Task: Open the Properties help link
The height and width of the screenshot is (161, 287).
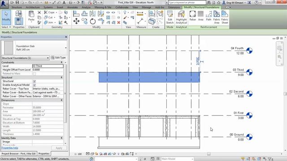Action: click(x=10, y=148)
